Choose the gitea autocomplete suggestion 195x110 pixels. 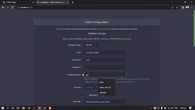106,82
